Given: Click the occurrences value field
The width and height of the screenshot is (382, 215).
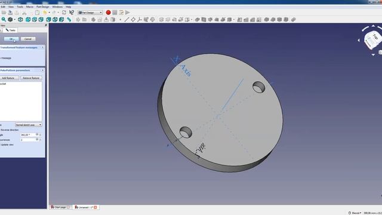Looking at the screenshot, I should point(28,140).
